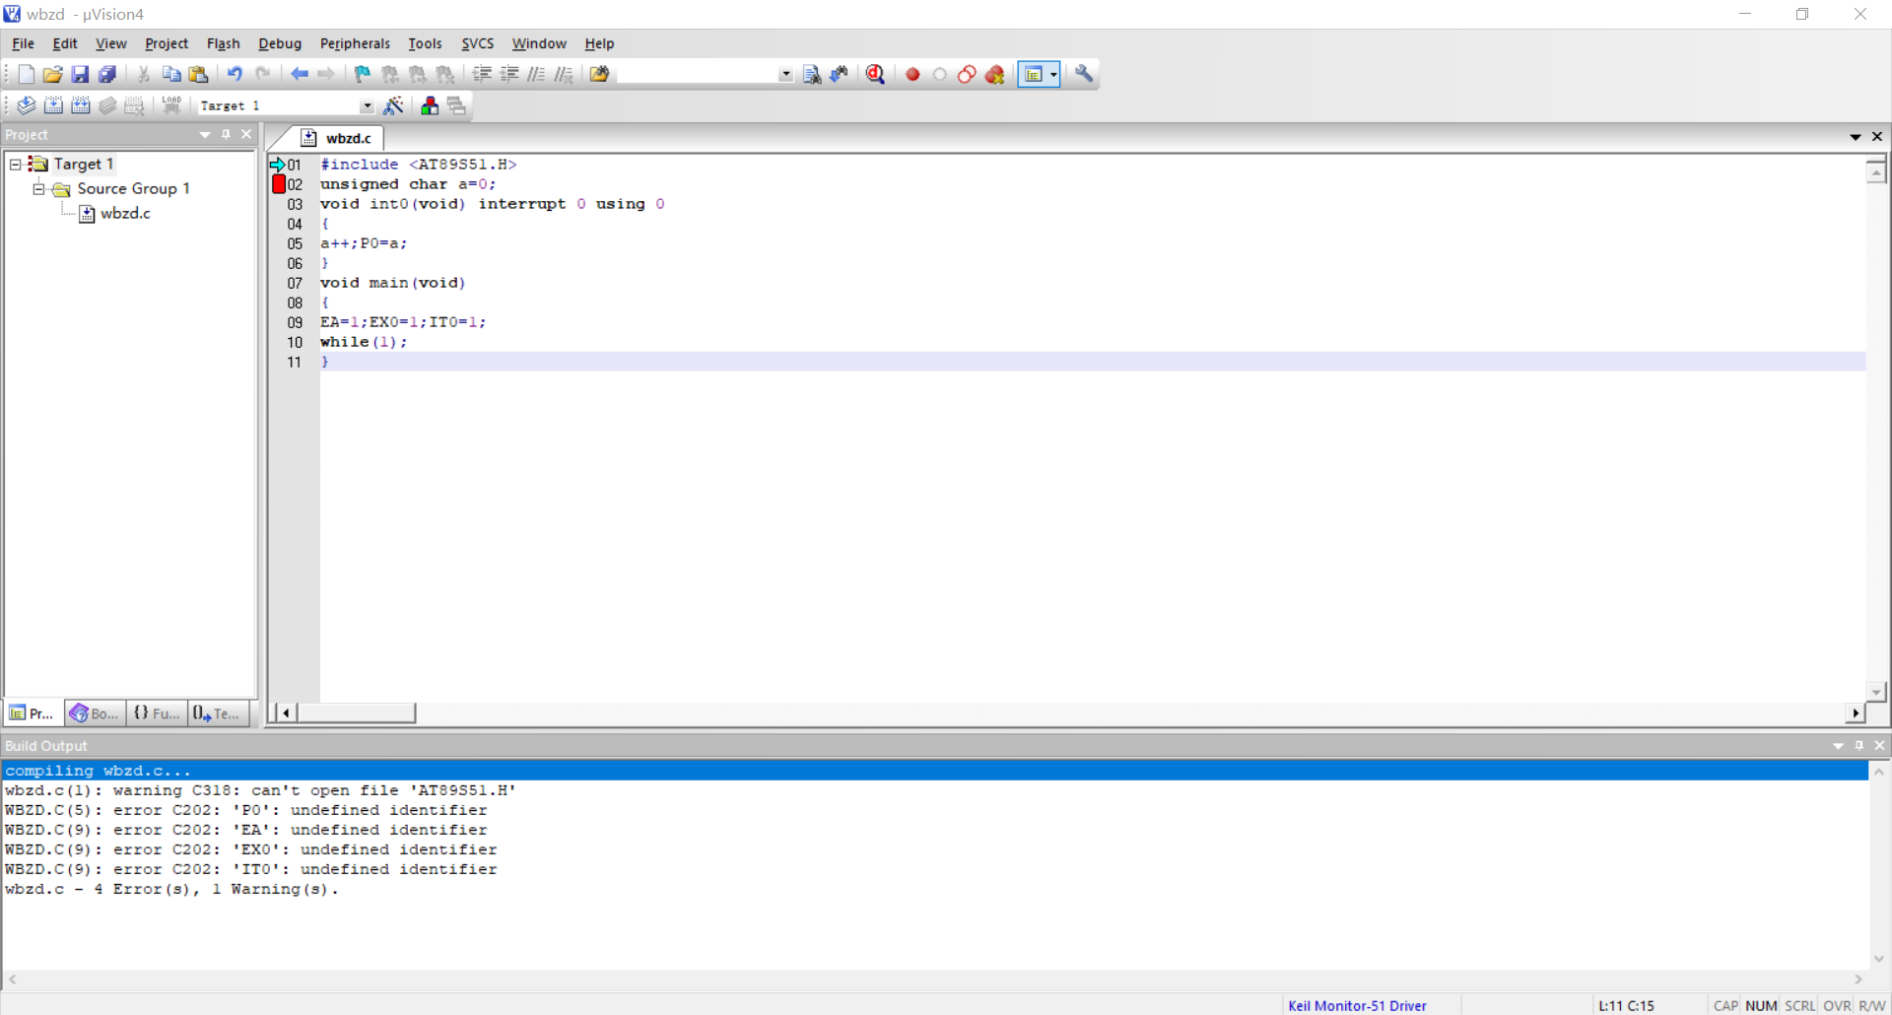Image resolution: width=1892 pixels, height=1015 pixels.
Task: Switch to Project (Pr...) bottom tab
Action: point(34,713)
